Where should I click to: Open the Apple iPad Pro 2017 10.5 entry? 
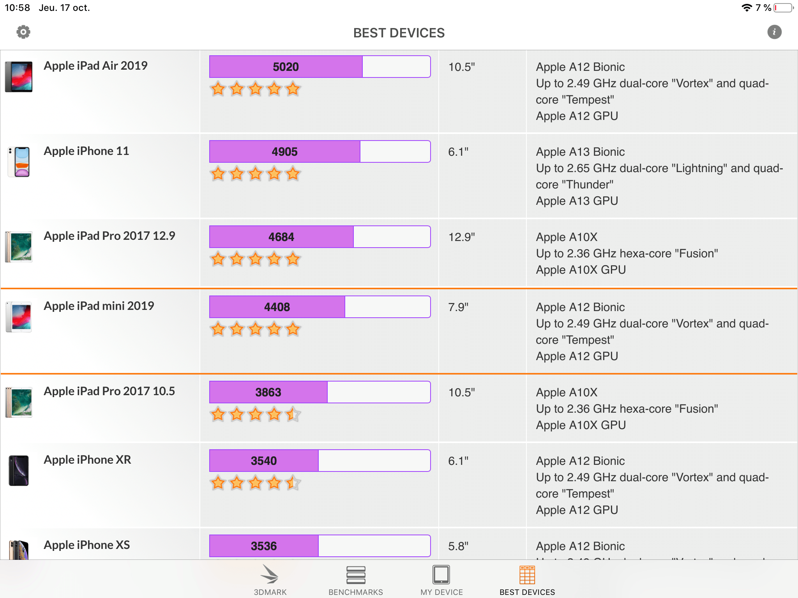[x=109, y=391]
